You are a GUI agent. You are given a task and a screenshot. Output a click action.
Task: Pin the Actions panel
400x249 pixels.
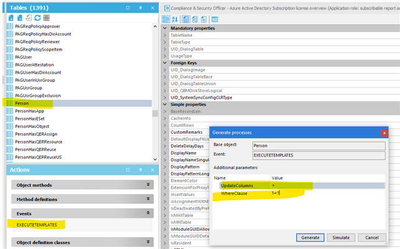(140, 170)
